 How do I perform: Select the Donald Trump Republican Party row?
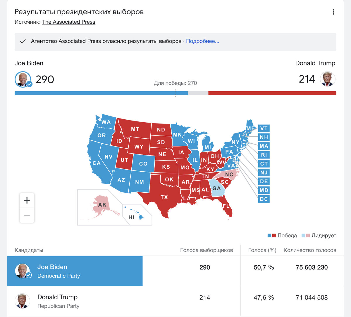click(x=175, y=301)
